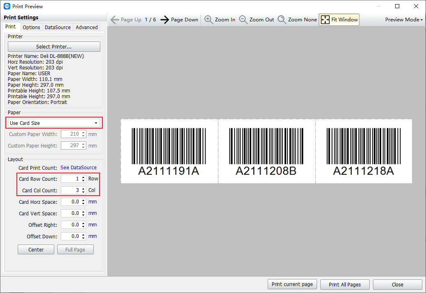This screenshot has height=293, width=426.
Task: Increase Offset Right value
Action: (x=83, y=223)
